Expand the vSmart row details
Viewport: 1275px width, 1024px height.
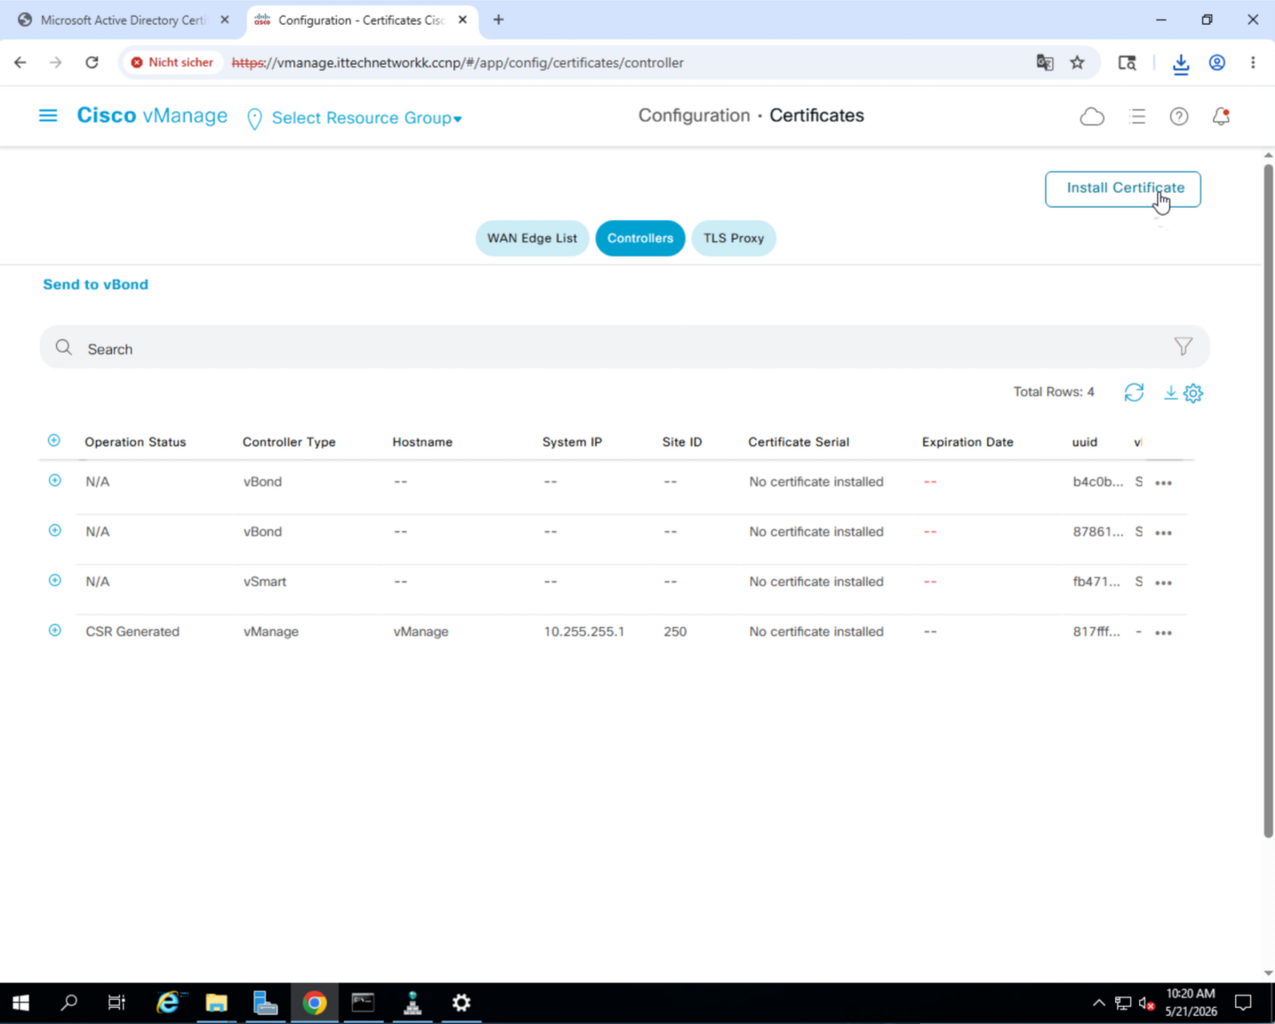click(x=55, y=580)
